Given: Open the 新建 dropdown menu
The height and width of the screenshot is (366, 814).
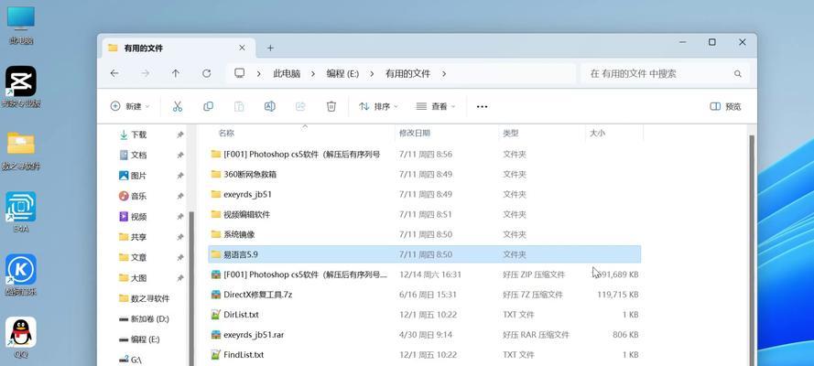Looking at the screenshot, I should (130, 106).
